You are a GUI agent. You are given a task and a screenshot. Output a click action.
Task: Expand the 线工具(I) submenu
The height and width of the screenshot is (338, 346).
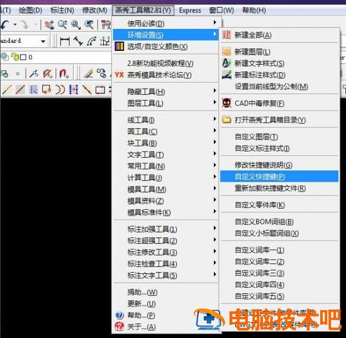tap(165, 120)
